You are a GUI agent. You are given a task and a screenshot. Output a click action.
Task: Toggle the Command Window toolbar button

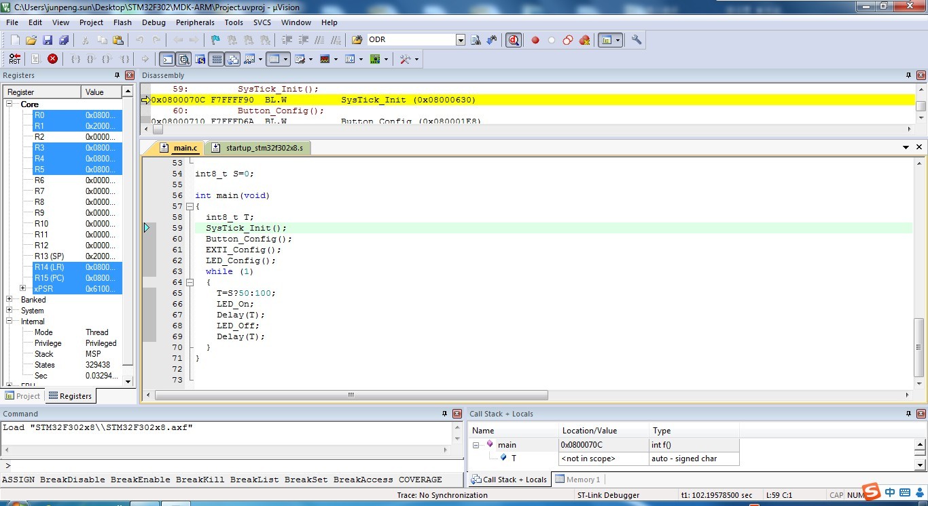coord(167,59)
